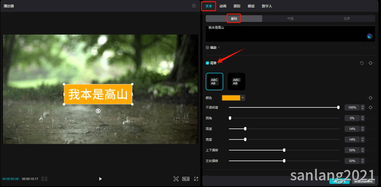
Task: Click the 上下偏移 value stepper arrows
Action: pos(362,150)
